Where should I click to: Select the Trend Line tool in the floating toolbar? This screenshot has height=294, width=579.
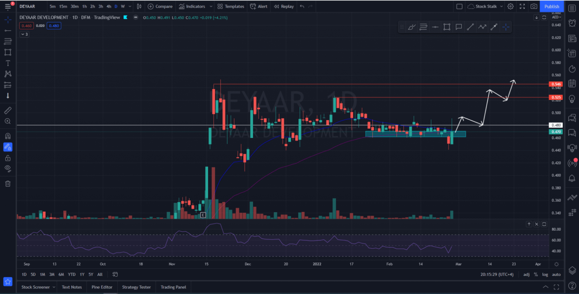(x=470, y=27)
